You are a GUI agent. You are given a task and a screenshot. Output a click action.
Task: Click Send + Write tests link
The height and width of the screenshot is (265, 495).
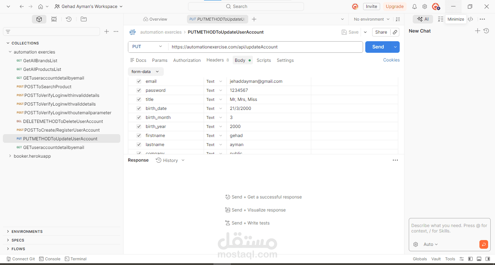click(247, 223)
